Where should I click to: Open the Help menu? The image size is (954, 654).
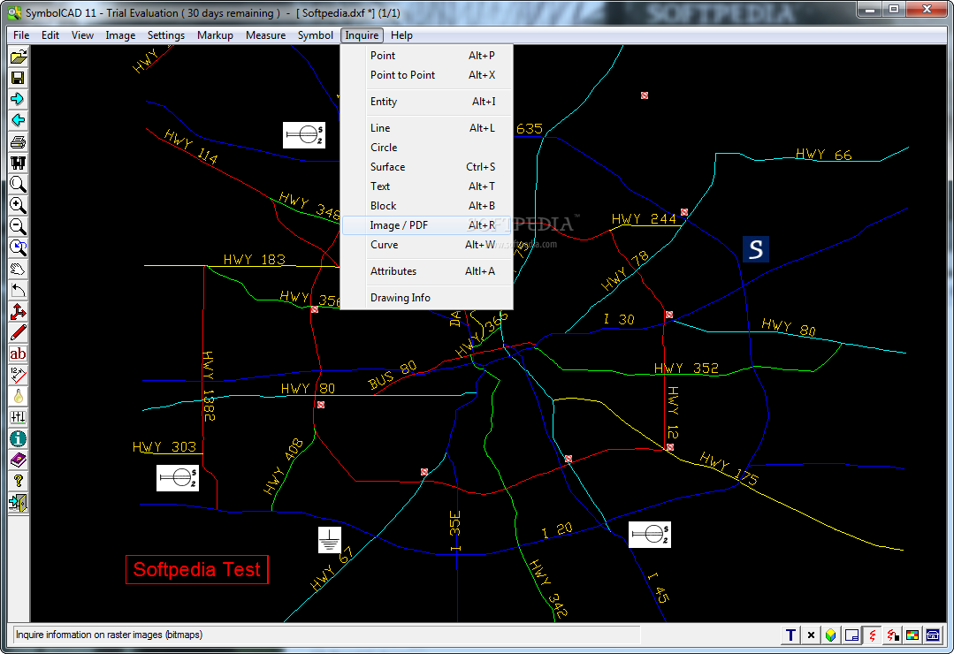(x=401, y=35)
